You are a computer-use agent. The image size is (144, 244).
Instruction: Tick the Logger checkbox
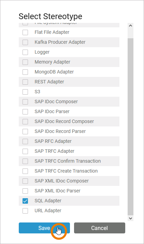[25, 52]
